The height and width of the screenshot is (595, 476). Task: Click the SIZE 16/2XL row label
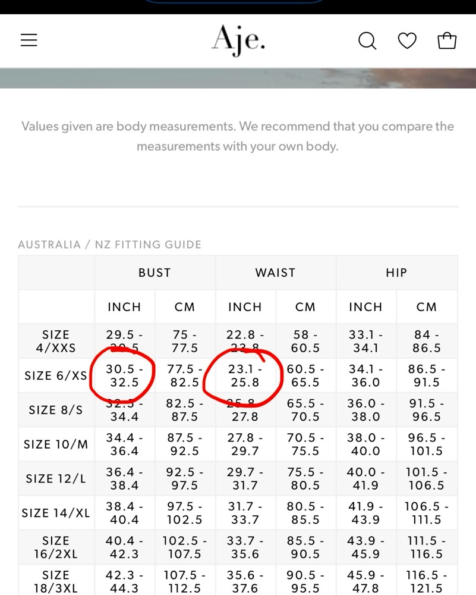click(56, 547)
